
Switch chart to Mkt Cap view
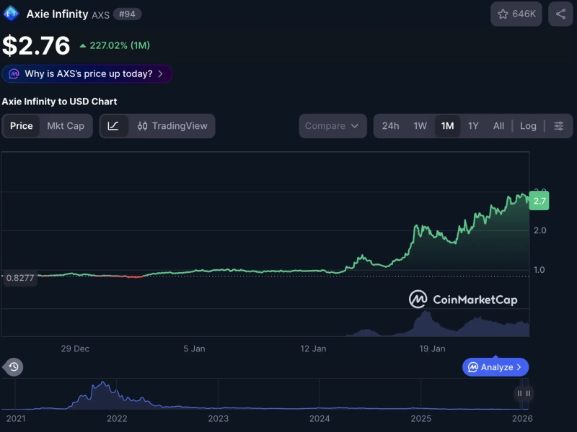click(x=66, y=126)
